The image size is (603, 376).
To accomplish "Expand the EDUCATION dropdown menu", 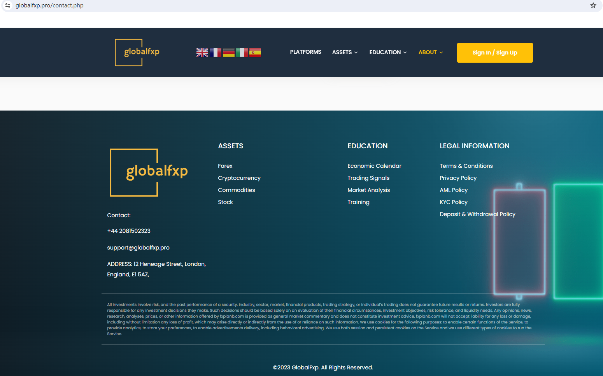I will click(x=388, y=52).
